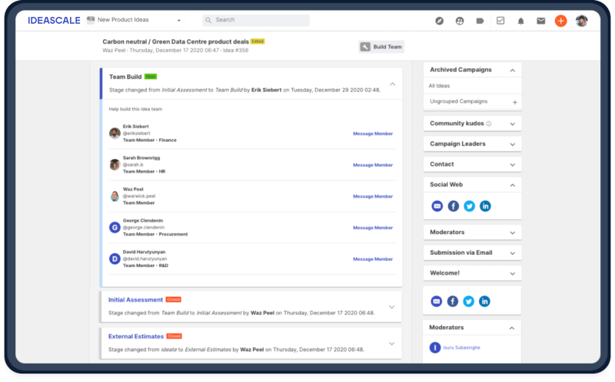
Task: Expand the Initial Assessment stage
Action: coord(391,307)
